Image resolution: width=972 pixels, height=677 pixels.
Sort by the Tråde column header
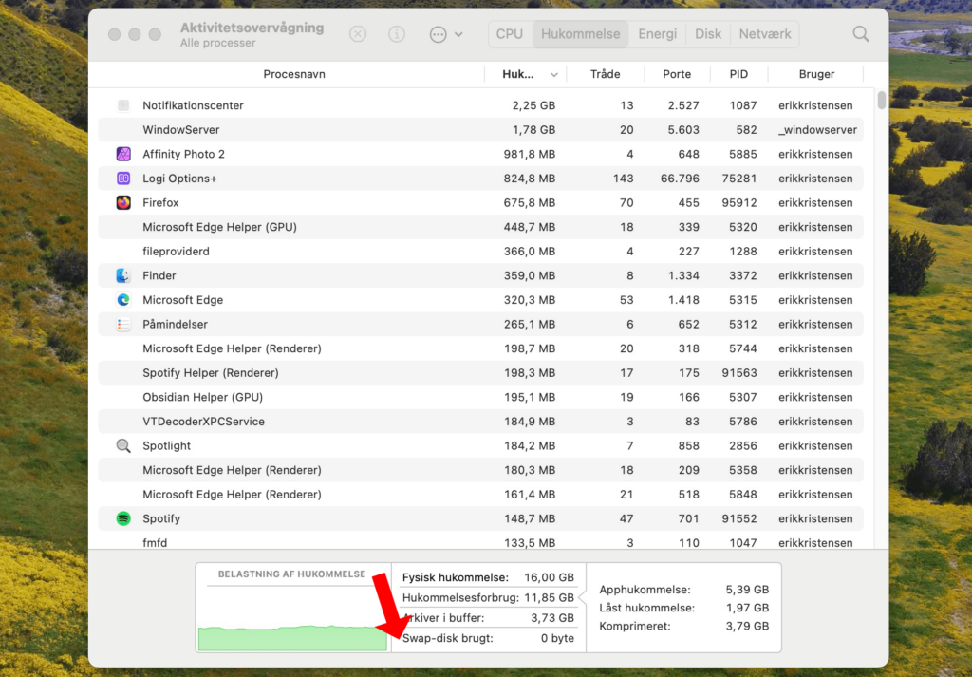pyautogui.click(x=605, y=74)
